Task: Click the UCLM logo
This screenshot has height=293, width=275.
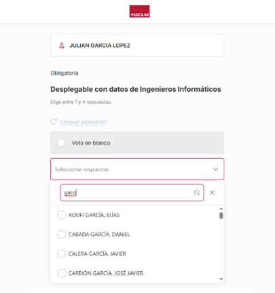Action: coord(139,12)
